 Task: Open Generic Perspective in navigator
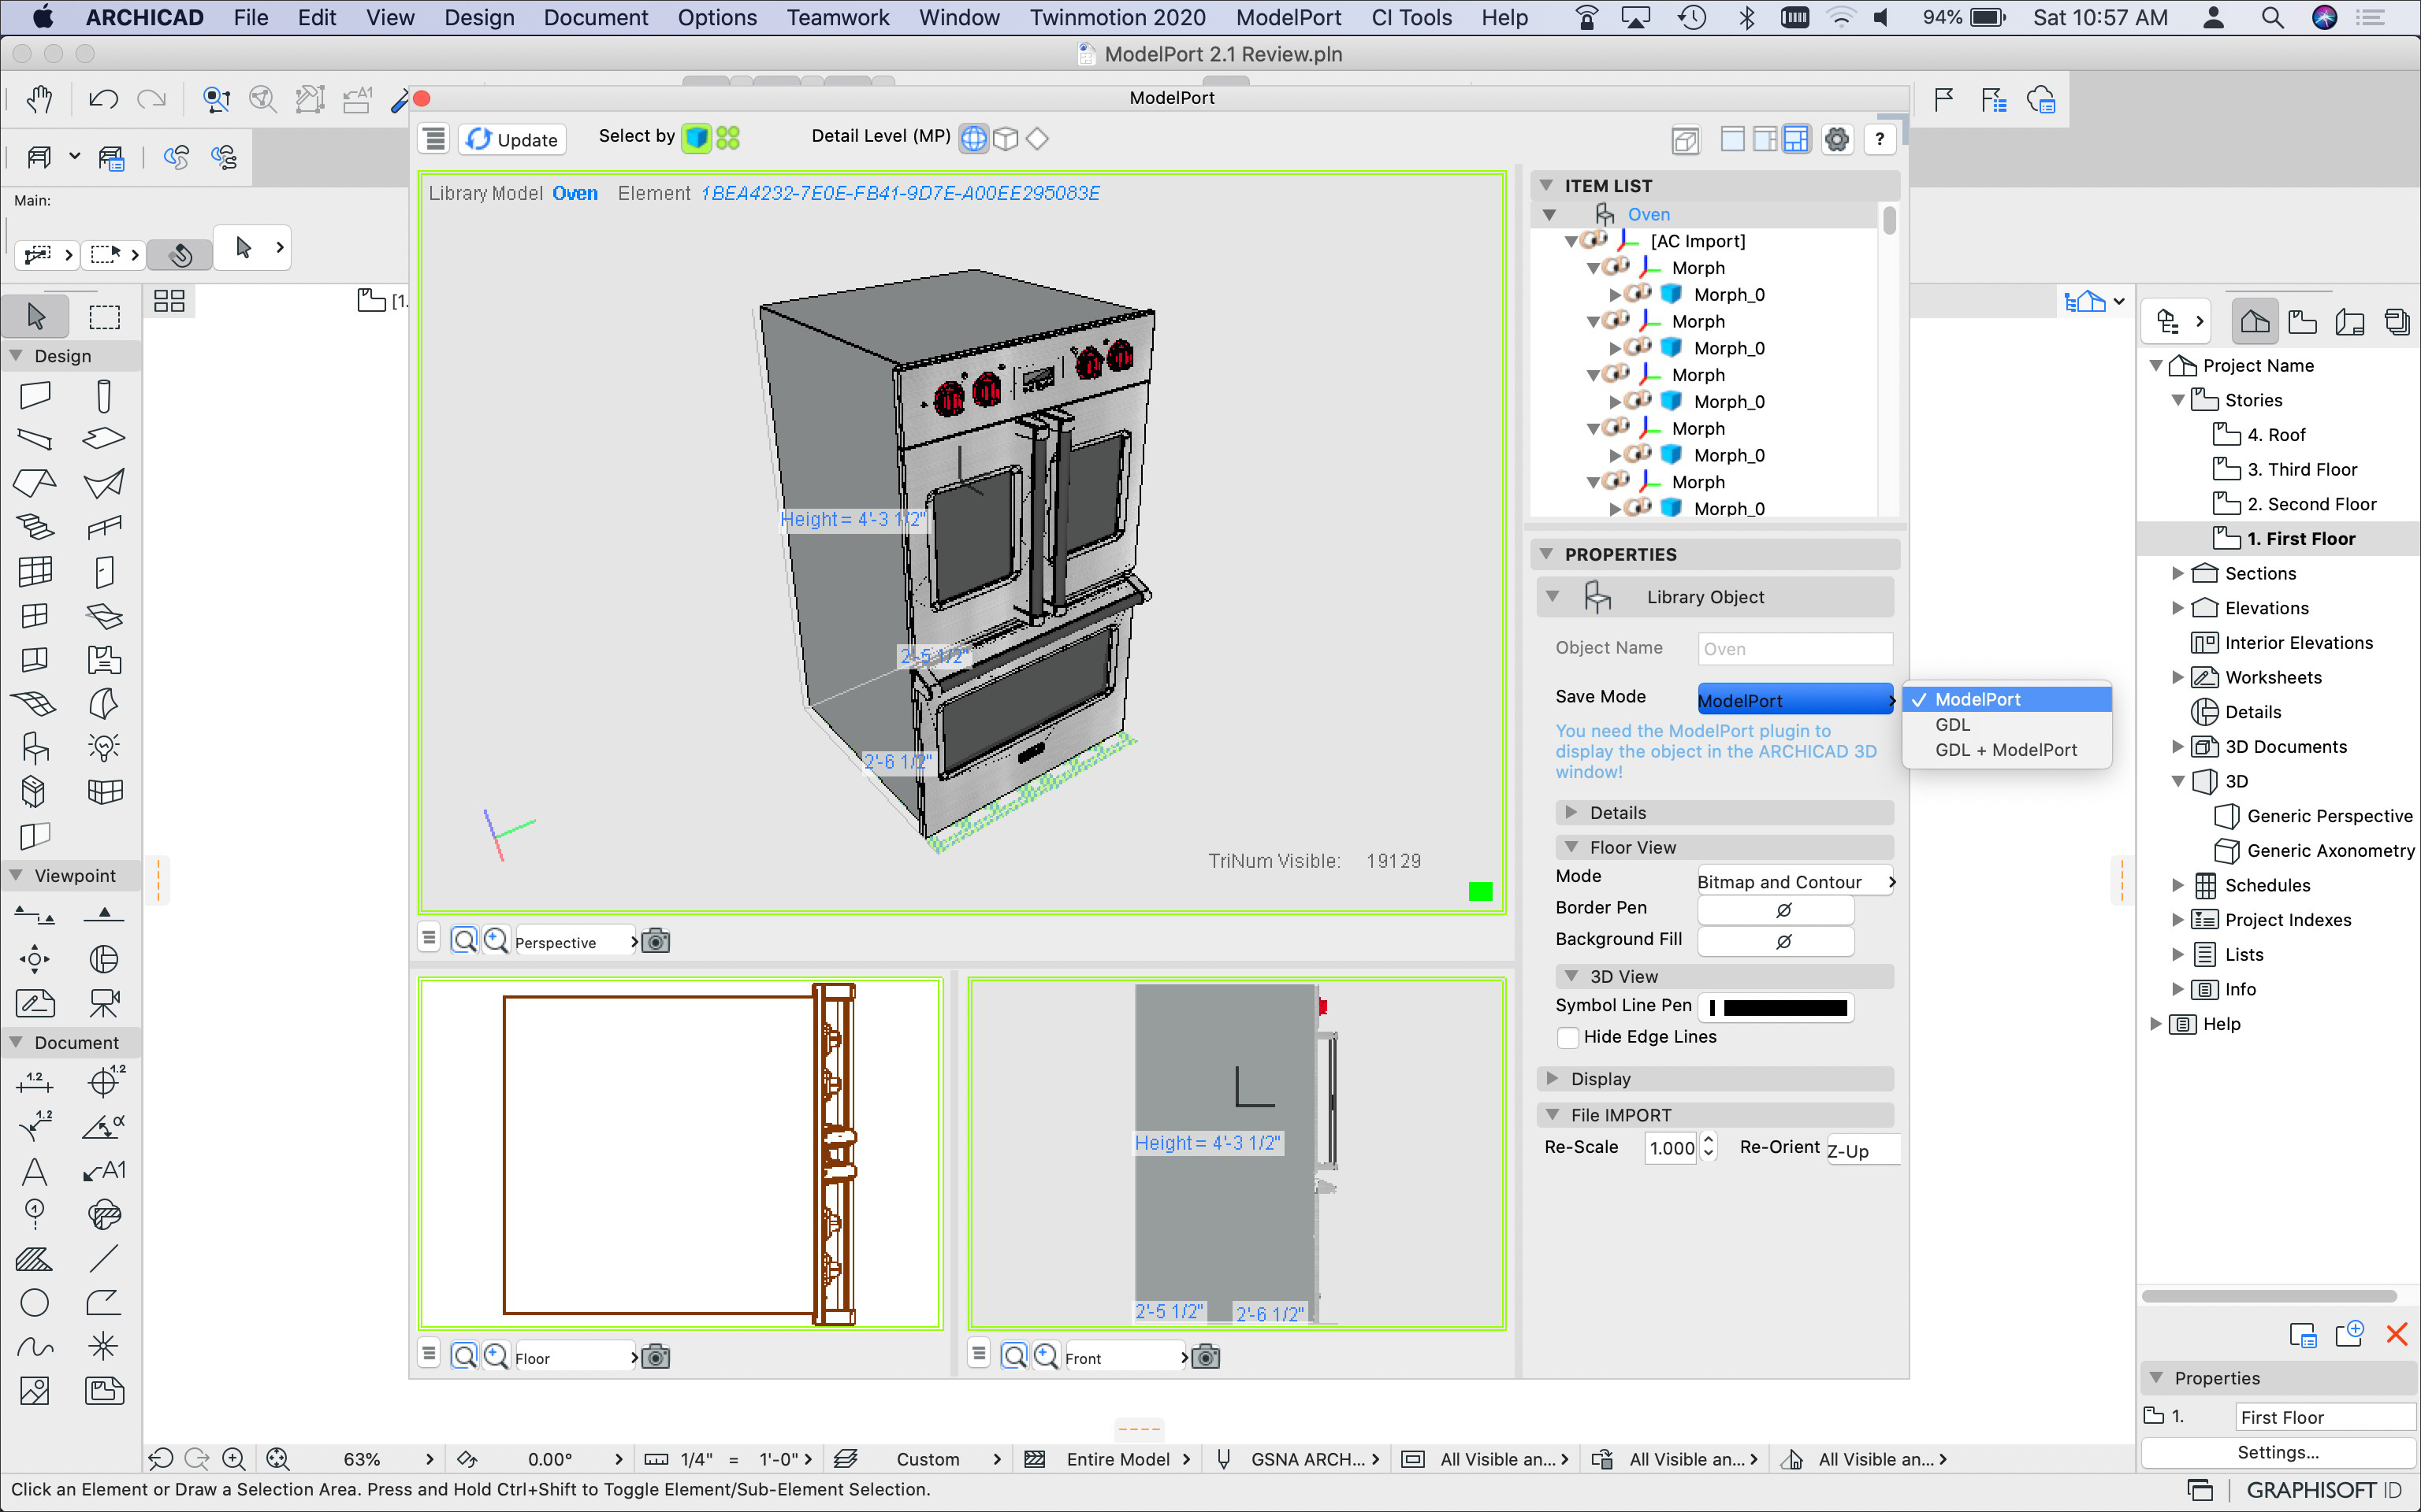click(2329, 816)
